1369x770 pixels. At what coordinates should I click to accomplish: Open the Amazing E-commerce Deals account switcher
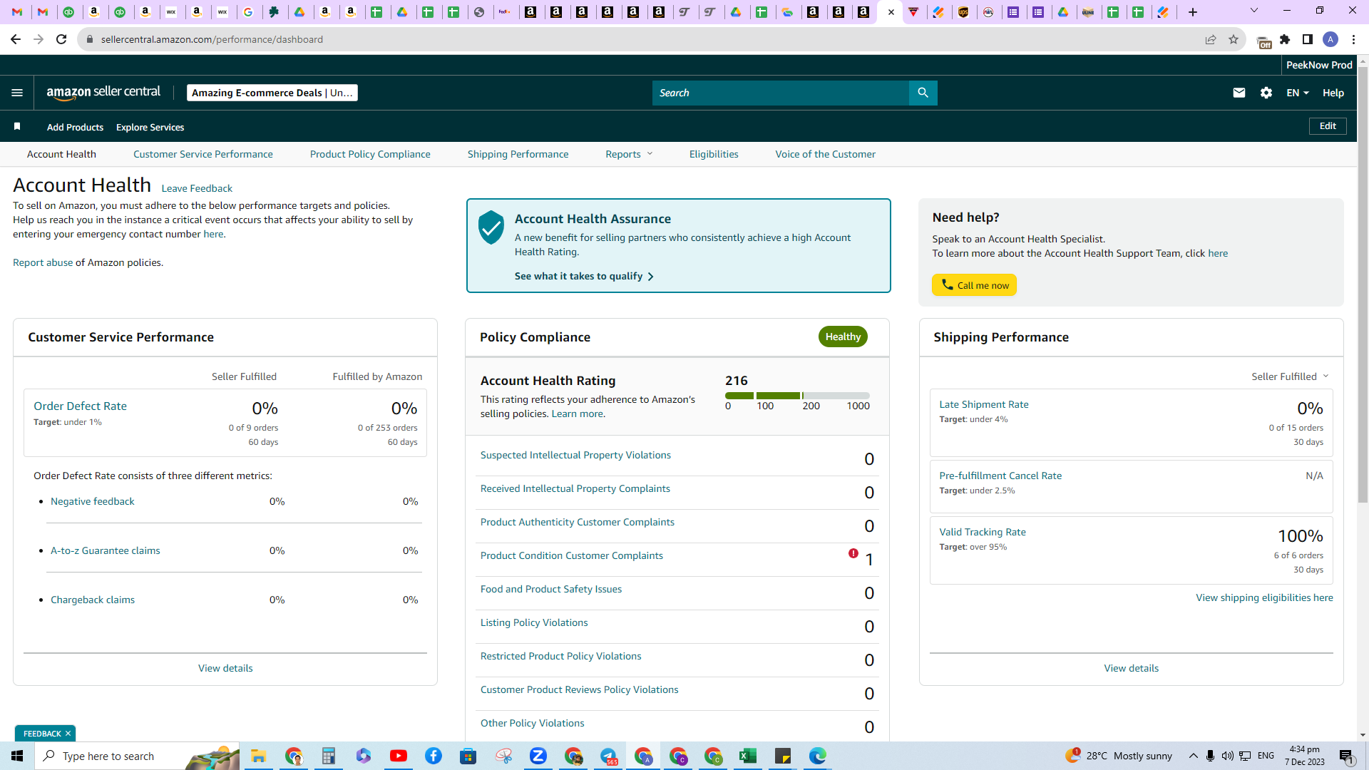click(272, 93)
